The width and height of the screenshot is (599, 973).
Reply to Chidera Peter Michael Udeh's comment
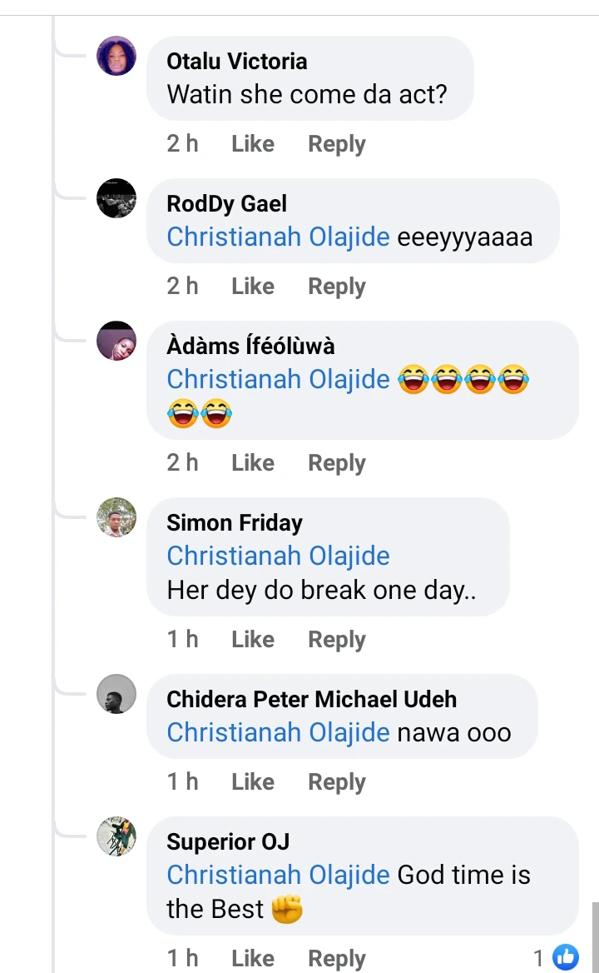tap(336, 782)
